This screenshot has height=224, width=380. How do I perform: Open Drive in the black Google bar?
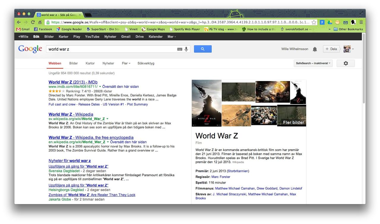pos(140,36)
